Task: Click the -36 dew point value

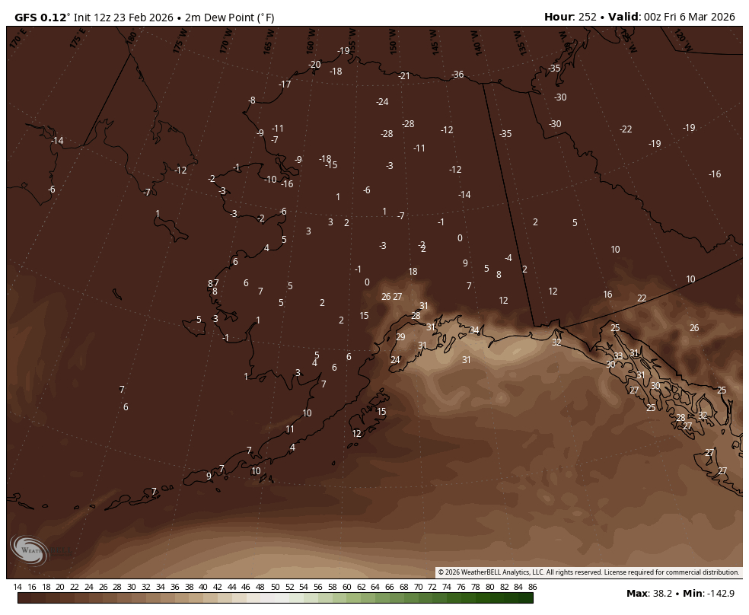Action: [457, 75]
